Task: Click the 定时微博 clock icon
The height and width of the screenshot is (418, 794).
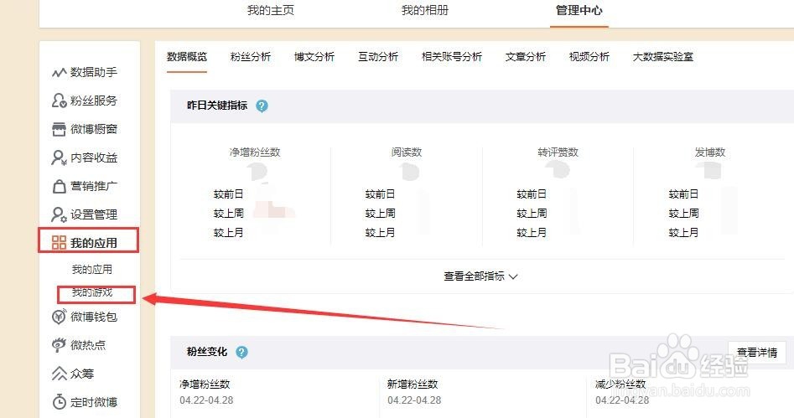Action: coord(59,402)
